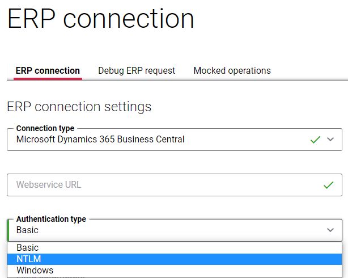Click the selected Basic value in Authentication type
The height and width of the screenshot is (278, 348).
(x=27, y=230)
